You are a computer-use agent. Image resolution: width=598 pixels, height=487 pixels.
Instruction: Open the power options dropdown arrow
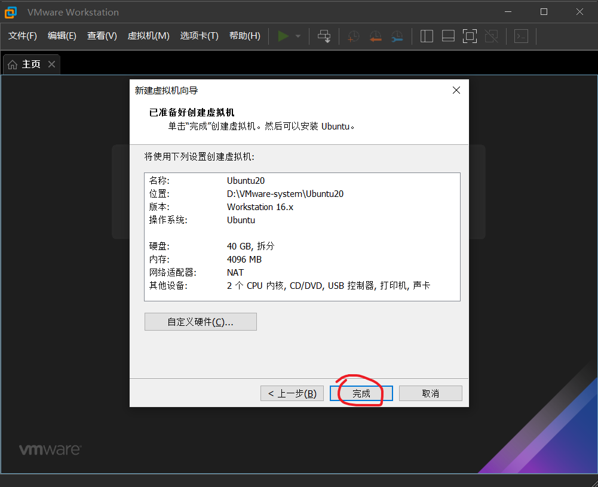298,36
